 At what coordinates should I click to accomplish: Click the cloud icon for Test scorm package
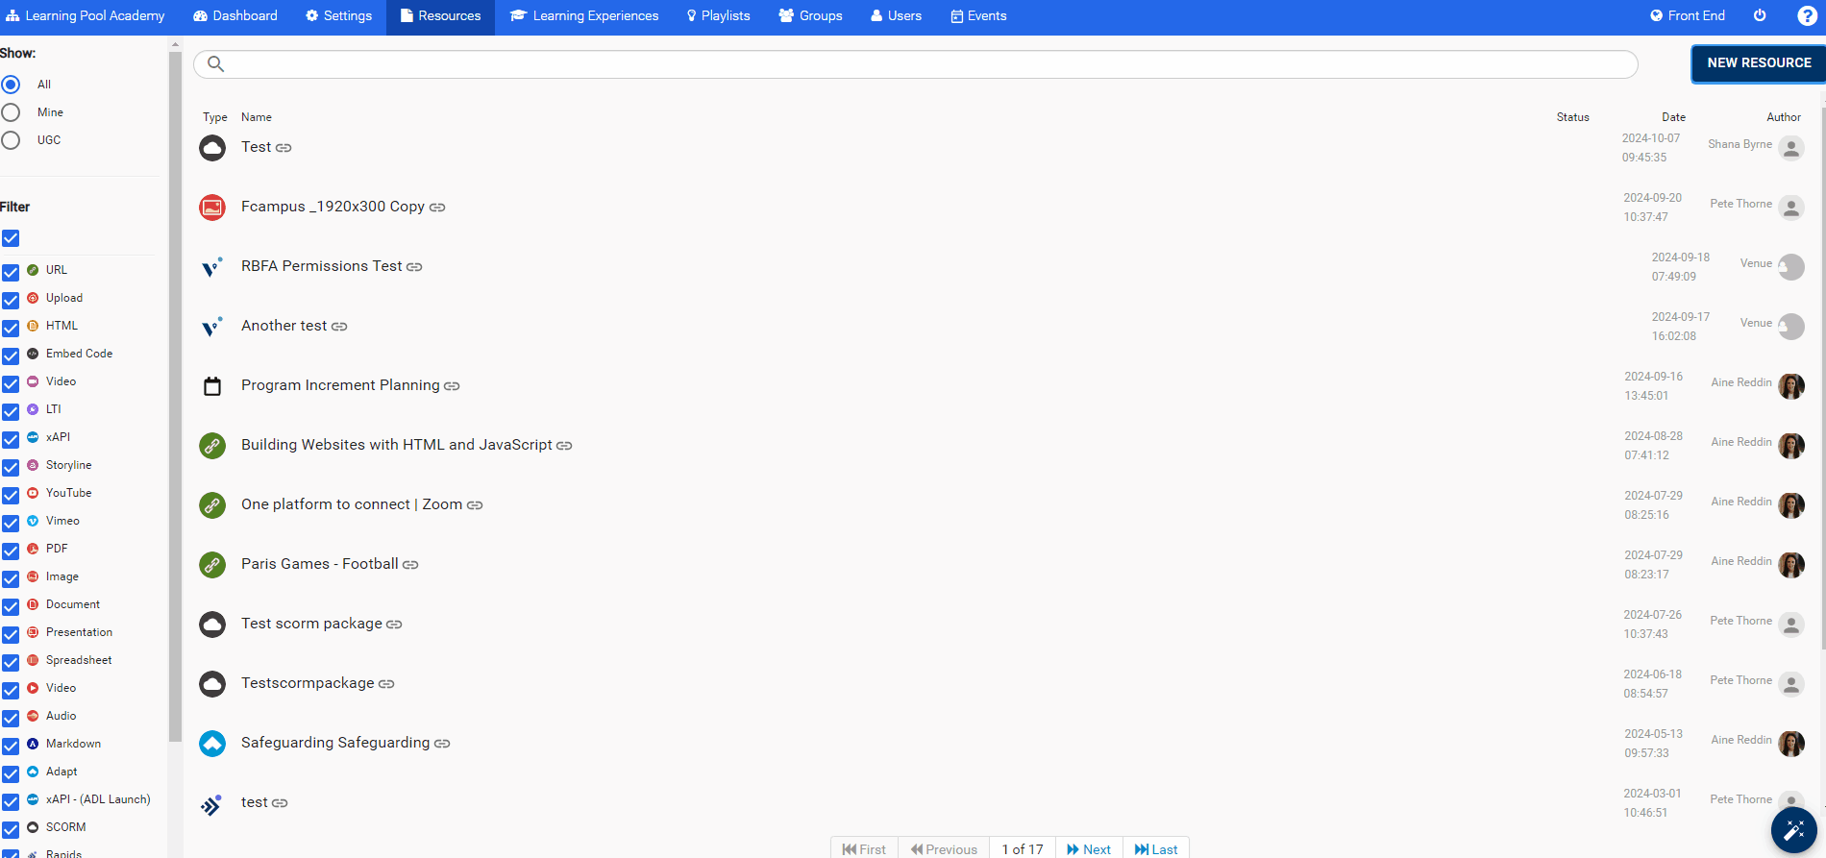212,625
